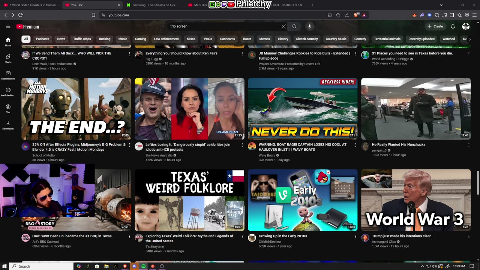Open options for Texas' Weird Folklore video

point(242,236)
